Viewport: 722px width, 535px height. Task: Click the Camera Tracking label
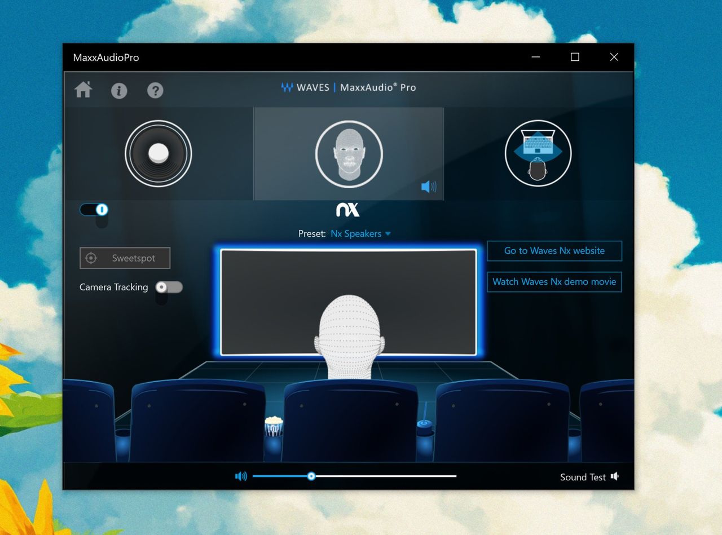click(114, 287)
